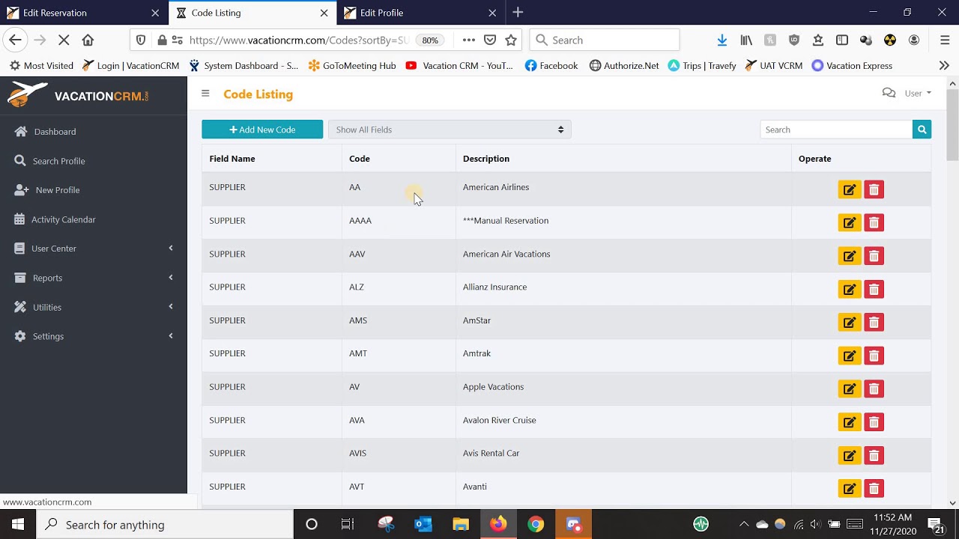Delete the Avis Rental Car code
The image size is (959, 539).
coord(874,455)
